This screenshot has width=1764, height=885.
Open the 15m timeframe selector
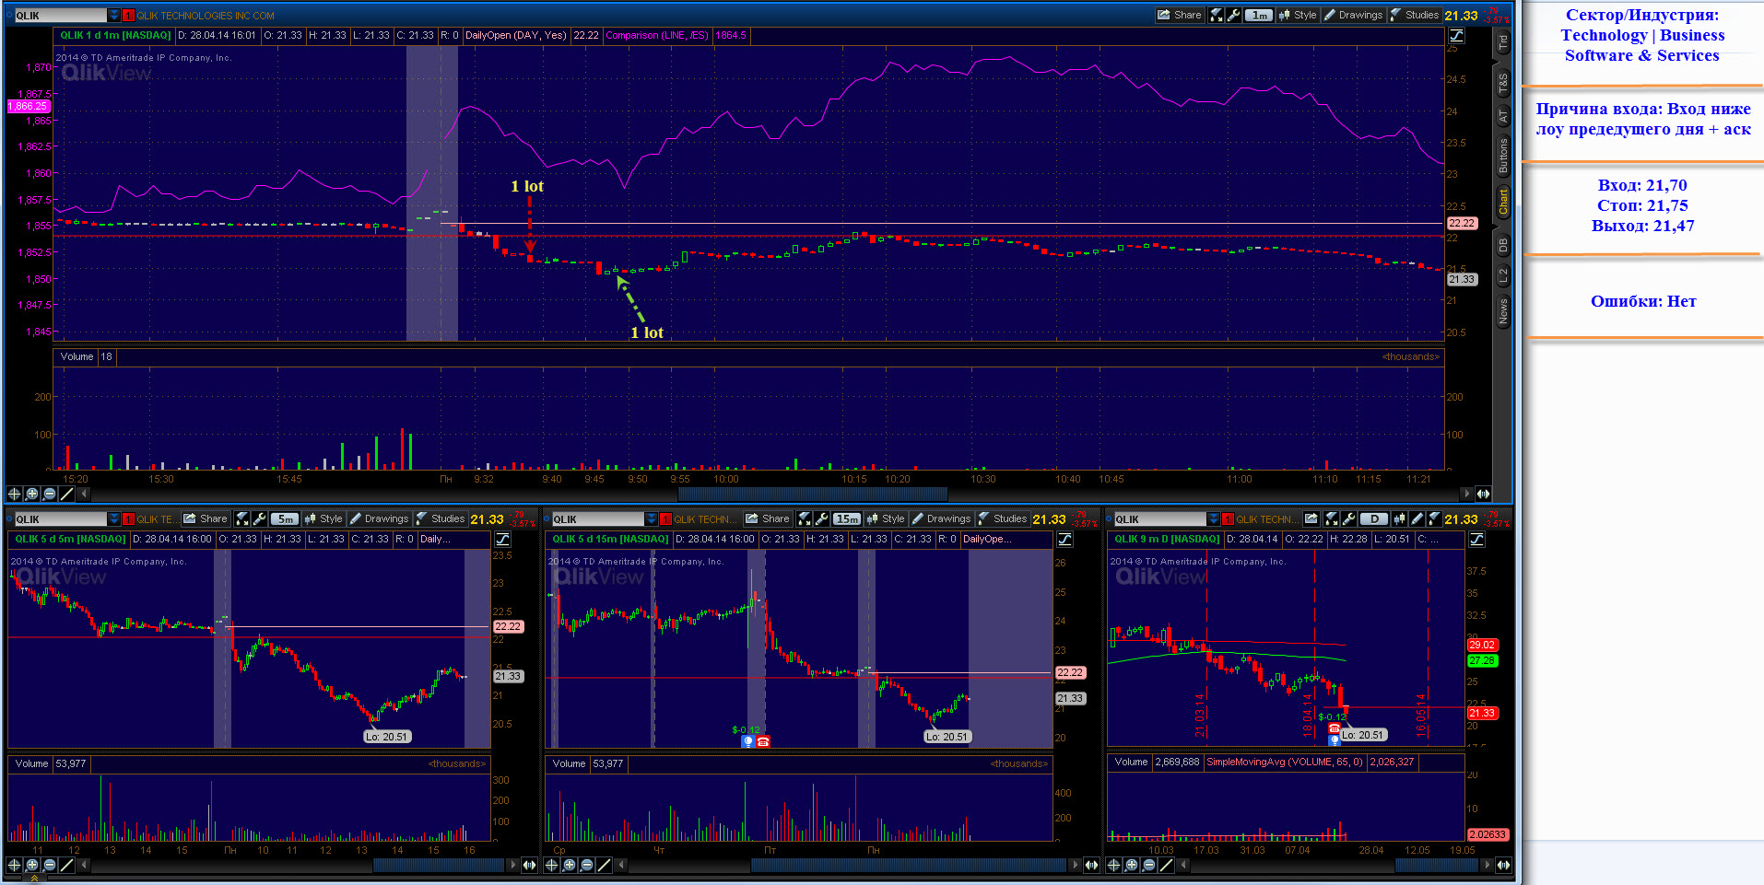pos(847,518)
